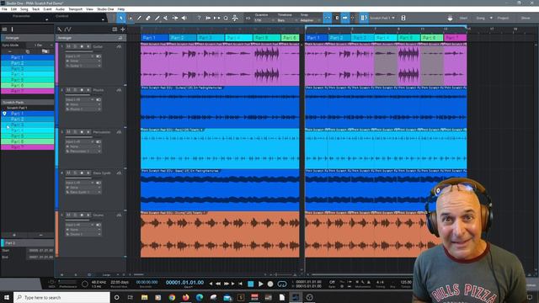Record-arm the Pluck track
539x303 pixels.
pos(82,90)
